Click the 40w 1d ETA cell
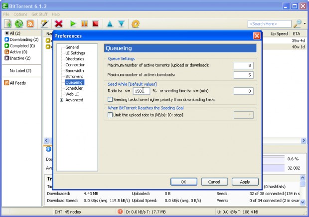The image size is (309, 217). point(298,47)
